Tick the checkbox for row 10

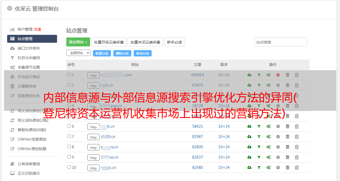click(69, 167)
